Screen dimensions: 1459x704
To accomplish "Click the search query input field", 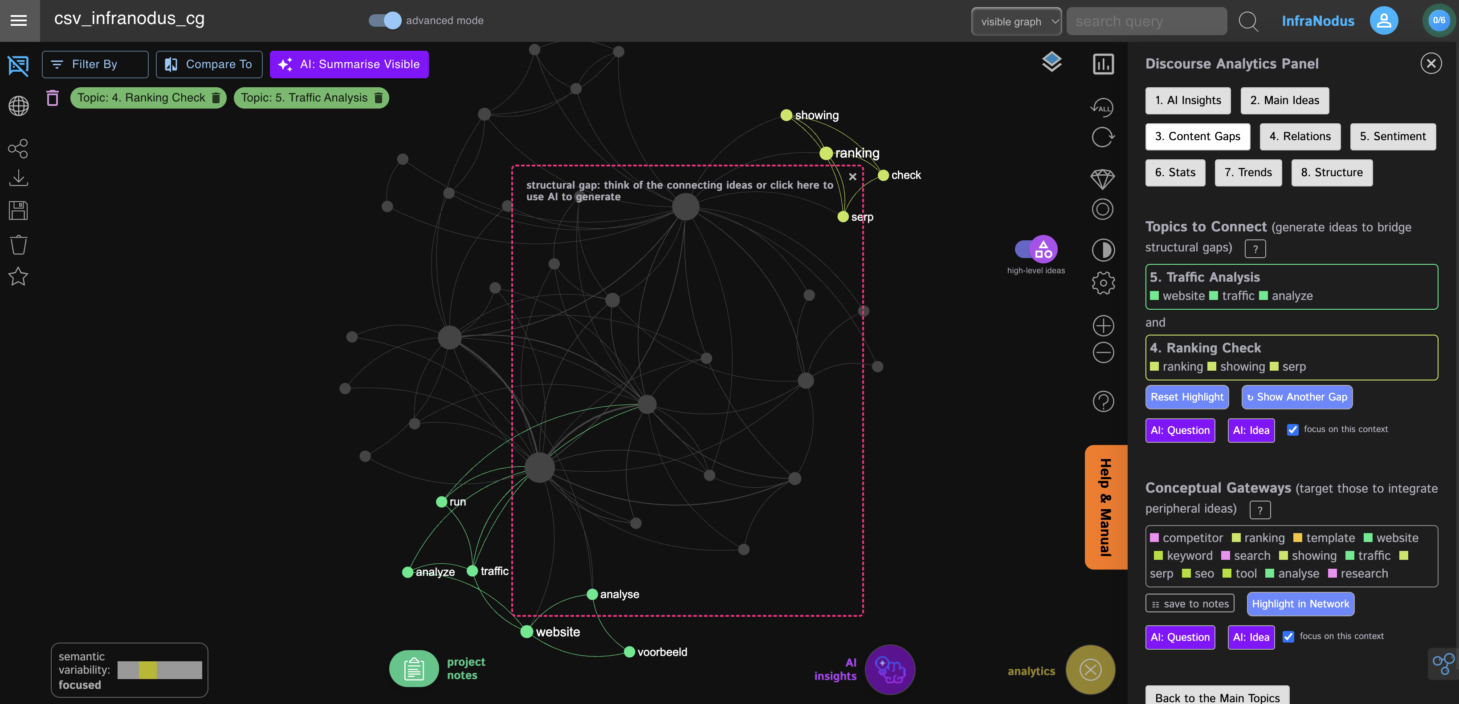I will (x=1146, y=21).
